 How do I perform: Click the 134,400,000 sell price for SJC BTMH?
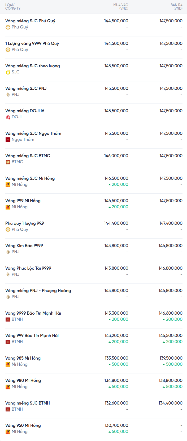(171, 403)
